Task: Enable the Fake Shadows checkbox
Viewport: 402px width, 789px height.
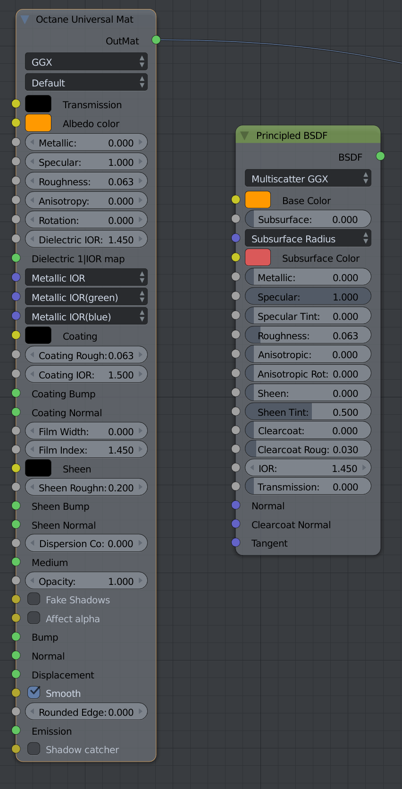Action: point(33,599)
